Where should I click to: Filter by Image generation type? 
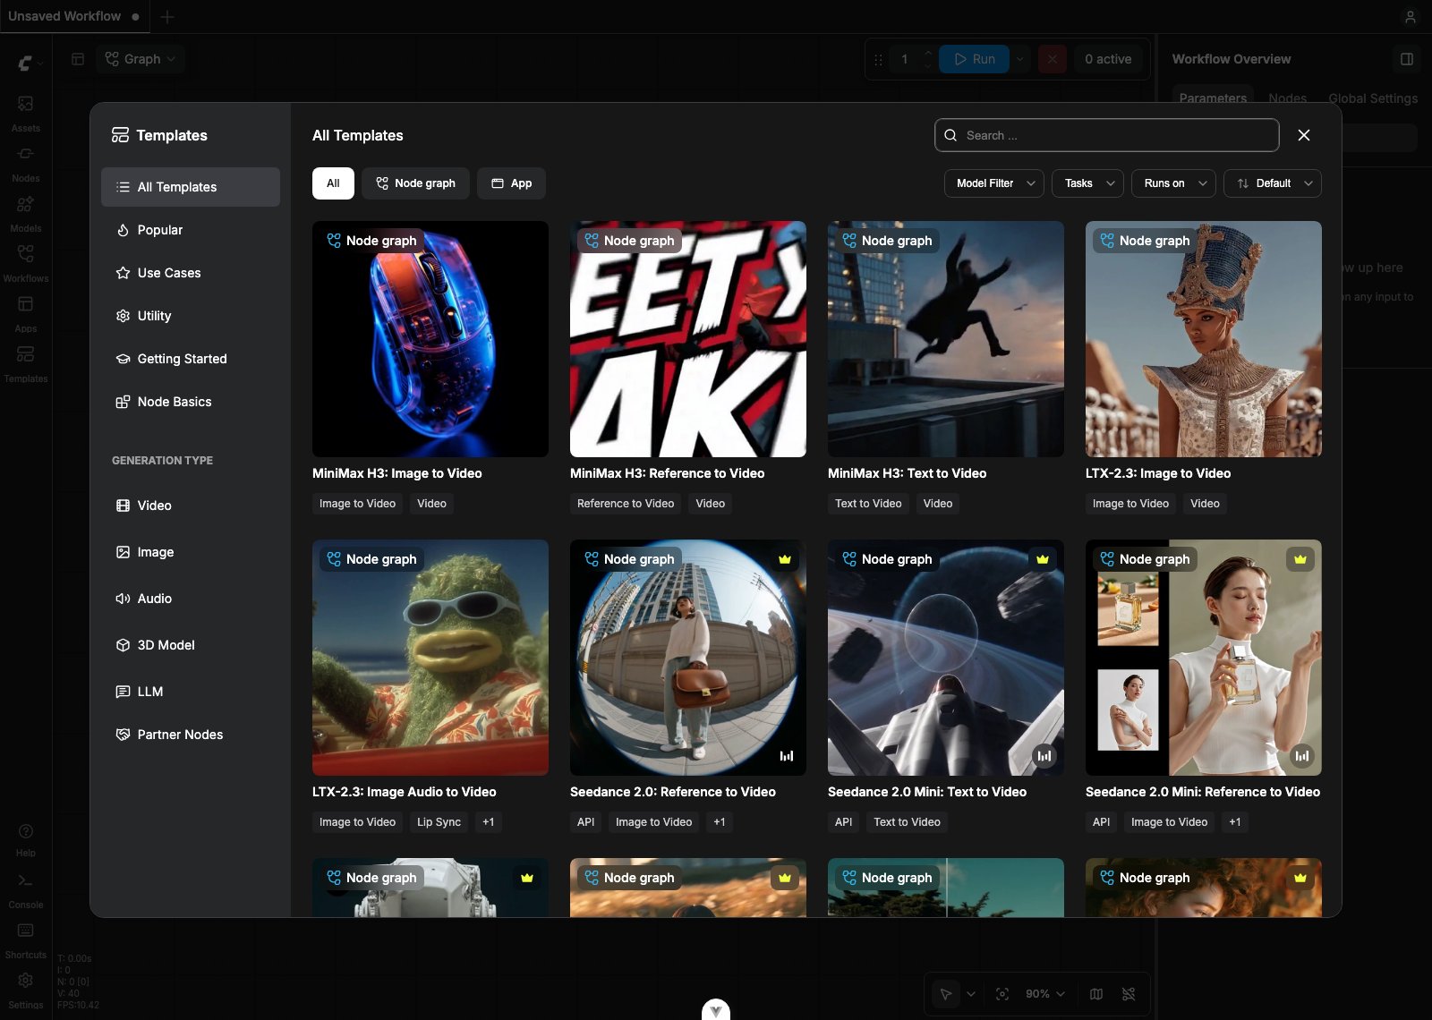pos(191,552)
